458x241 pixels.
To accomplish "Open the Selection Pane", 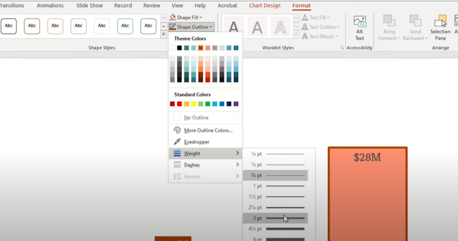I will click(x=440, y=22).
